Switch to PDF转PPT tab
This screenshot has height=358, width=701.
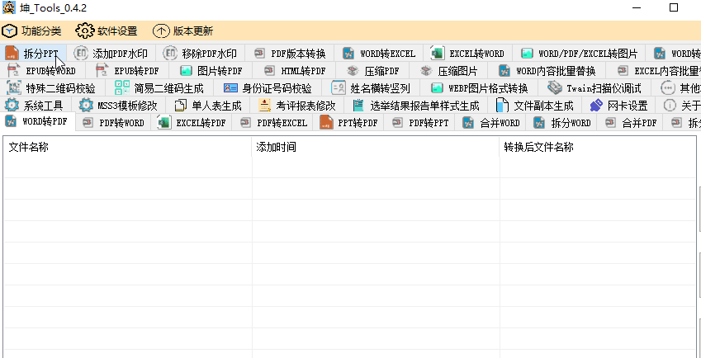420,122
